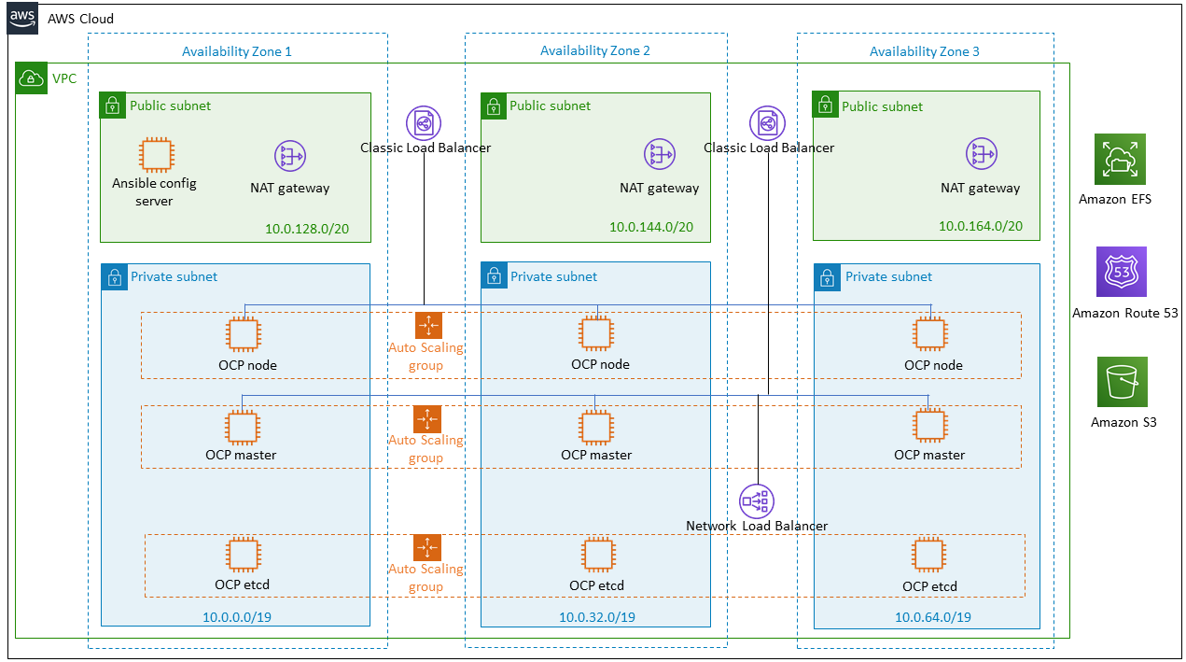The height and width of the screenshot is (662, 1186).
Task: Click the 10.0.64.0/19 CIDR text
Action: coord(933,617)
